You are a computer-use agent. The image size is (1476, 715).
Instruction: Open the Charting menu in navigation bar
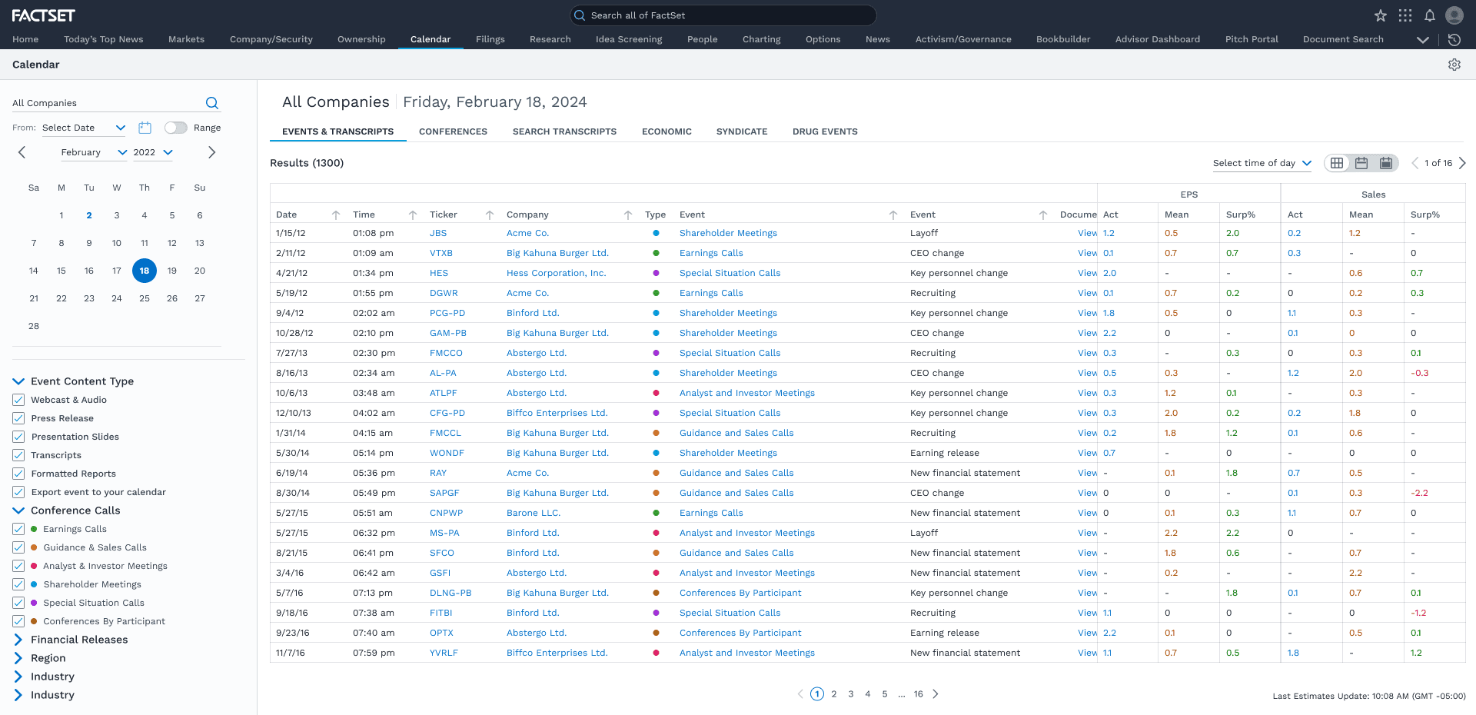tap(762, 39)
